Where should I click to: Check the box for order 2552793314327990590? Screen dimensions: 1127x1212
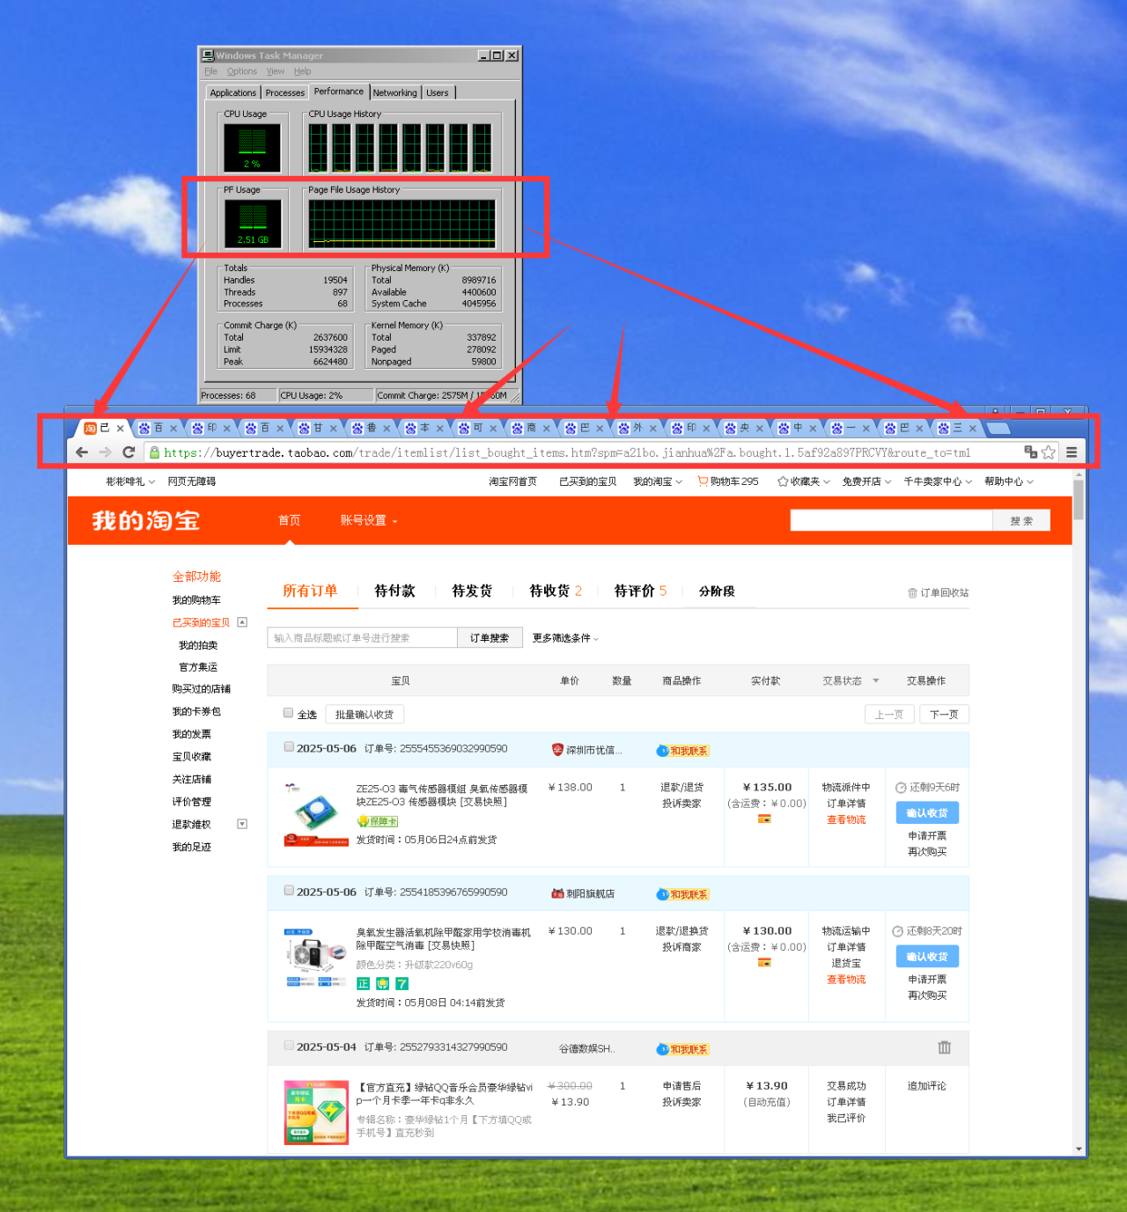[x=289, y=1046]
